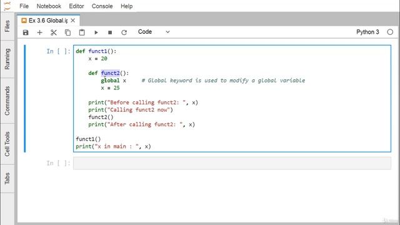Copy the selected cell using the copy icon
This screenshot has width=400, height=225.
point(67,32)
